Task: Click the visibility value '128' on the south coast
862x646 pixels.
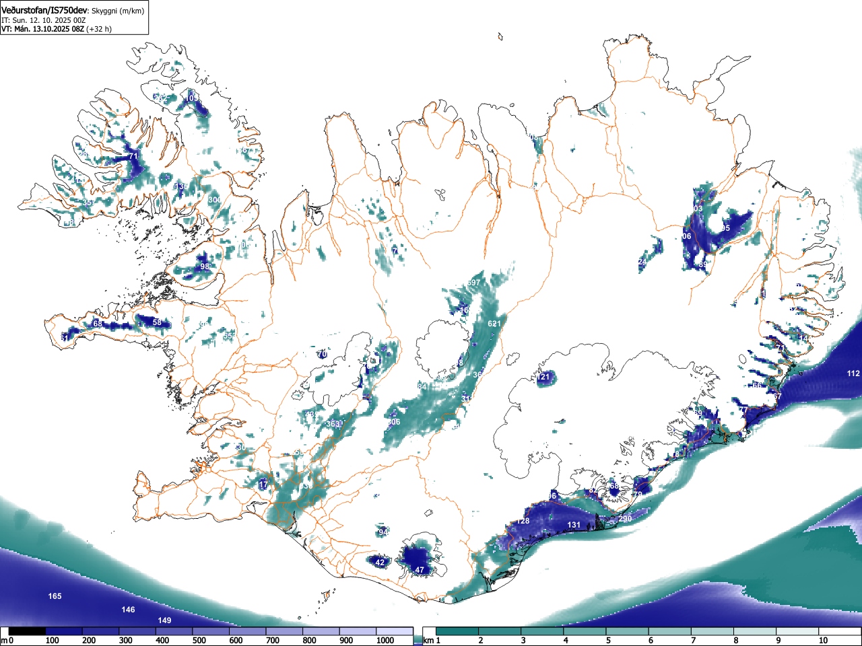Action: [523, 522]
